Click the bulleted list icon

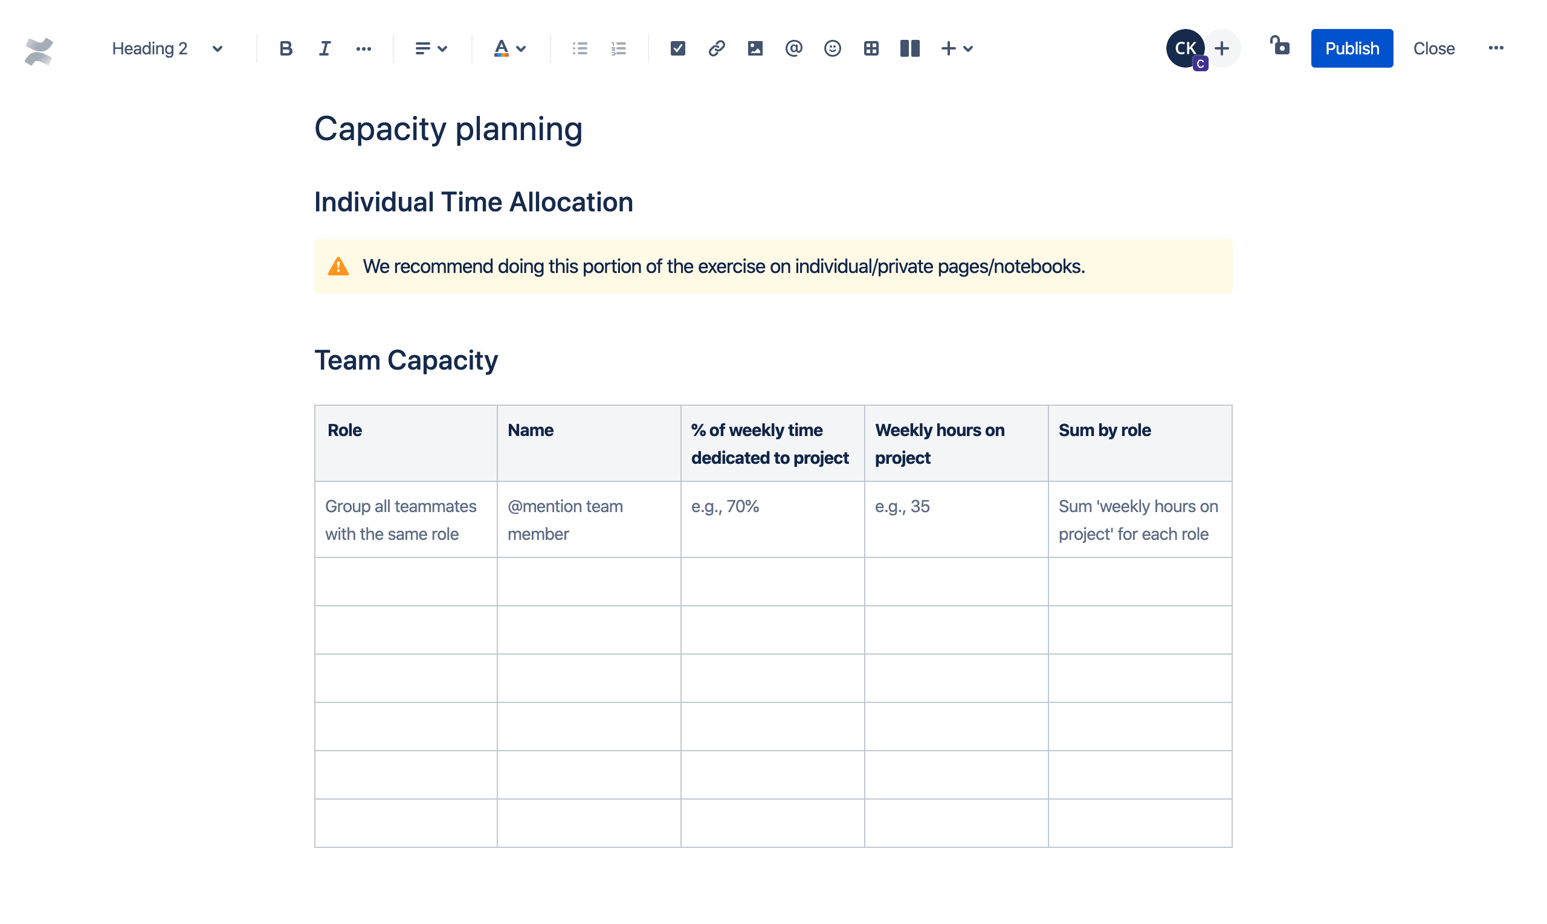(x=580, y=48)
